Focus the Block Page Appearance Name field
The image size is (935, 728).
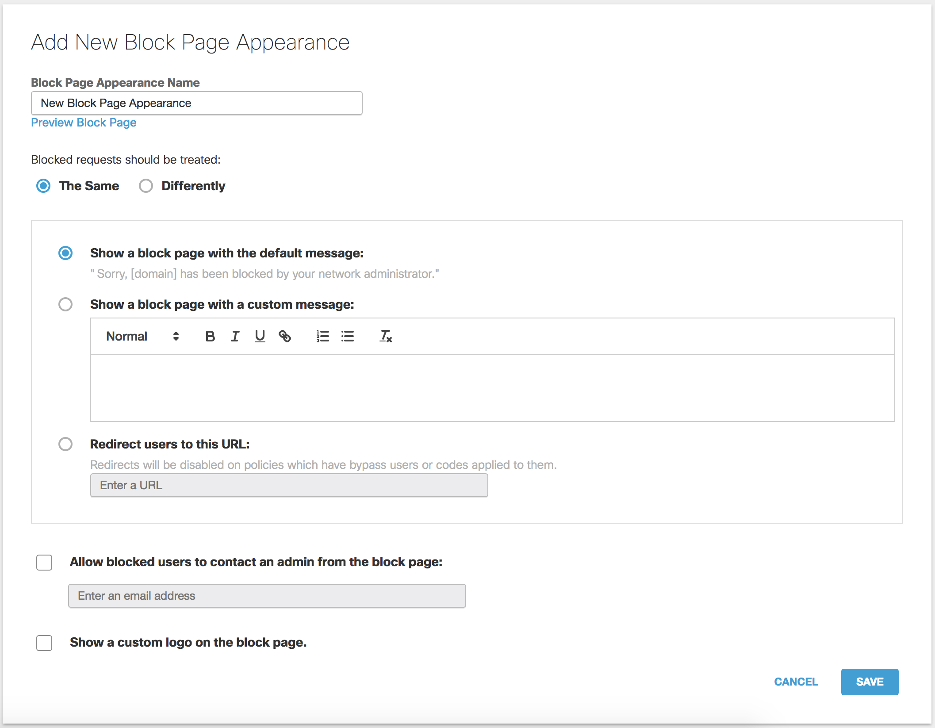point(196,103)
